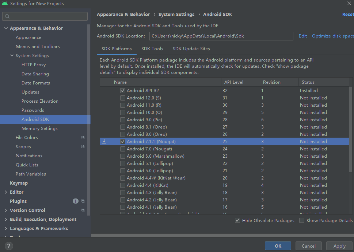Click the project-level icon next to Version Control
354x252 pixels.
83,210
